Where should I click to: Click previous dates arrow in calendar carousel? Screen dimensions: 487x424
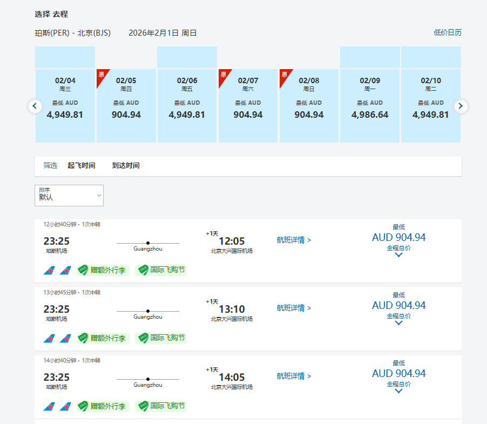35,106
